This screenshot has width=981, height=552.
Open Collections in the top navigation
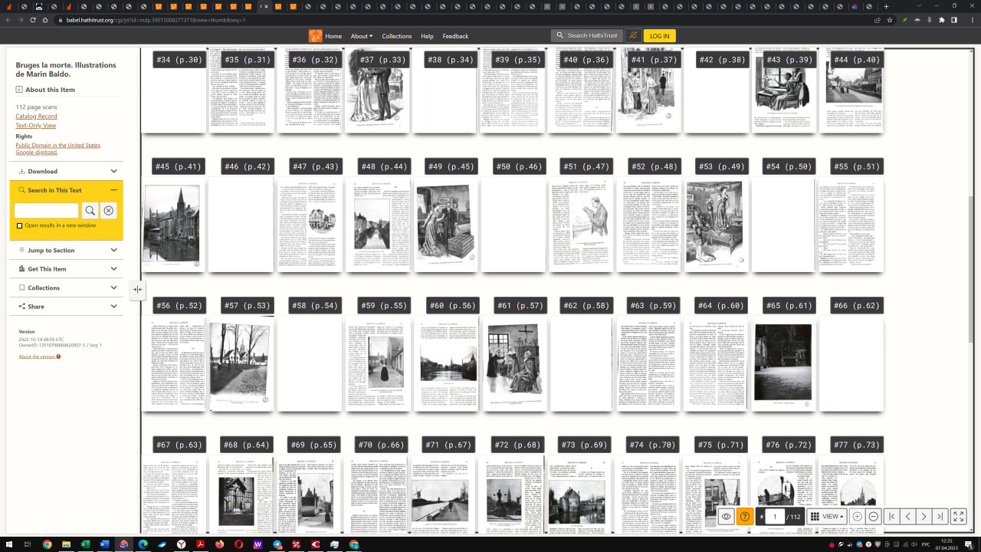point(397,36)
